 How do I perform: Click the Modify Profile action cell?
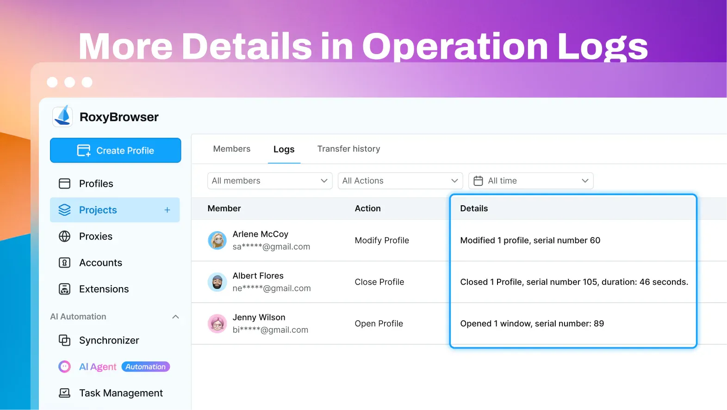point(382,240)
